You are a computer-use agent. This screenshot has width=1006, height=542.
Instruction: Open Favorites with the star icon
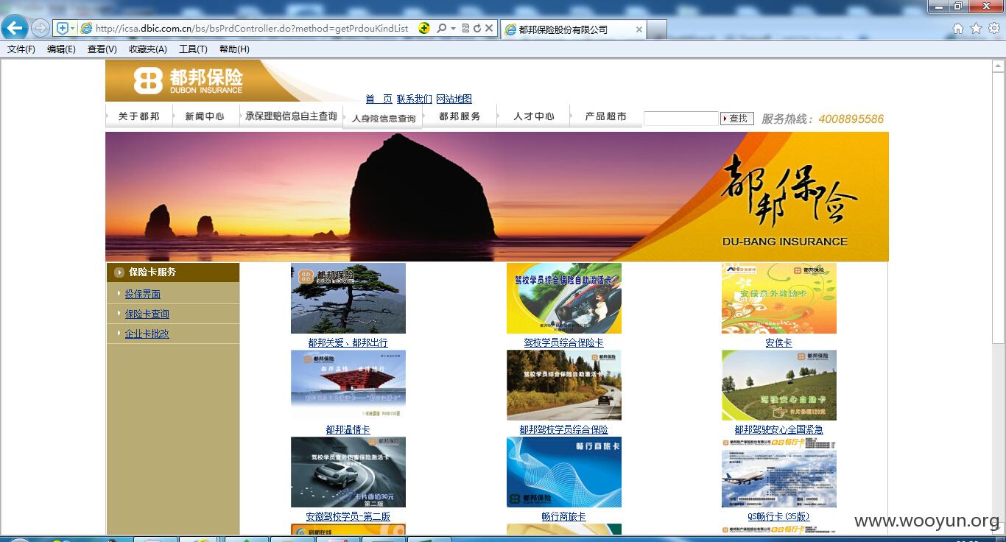coord(976,28)
